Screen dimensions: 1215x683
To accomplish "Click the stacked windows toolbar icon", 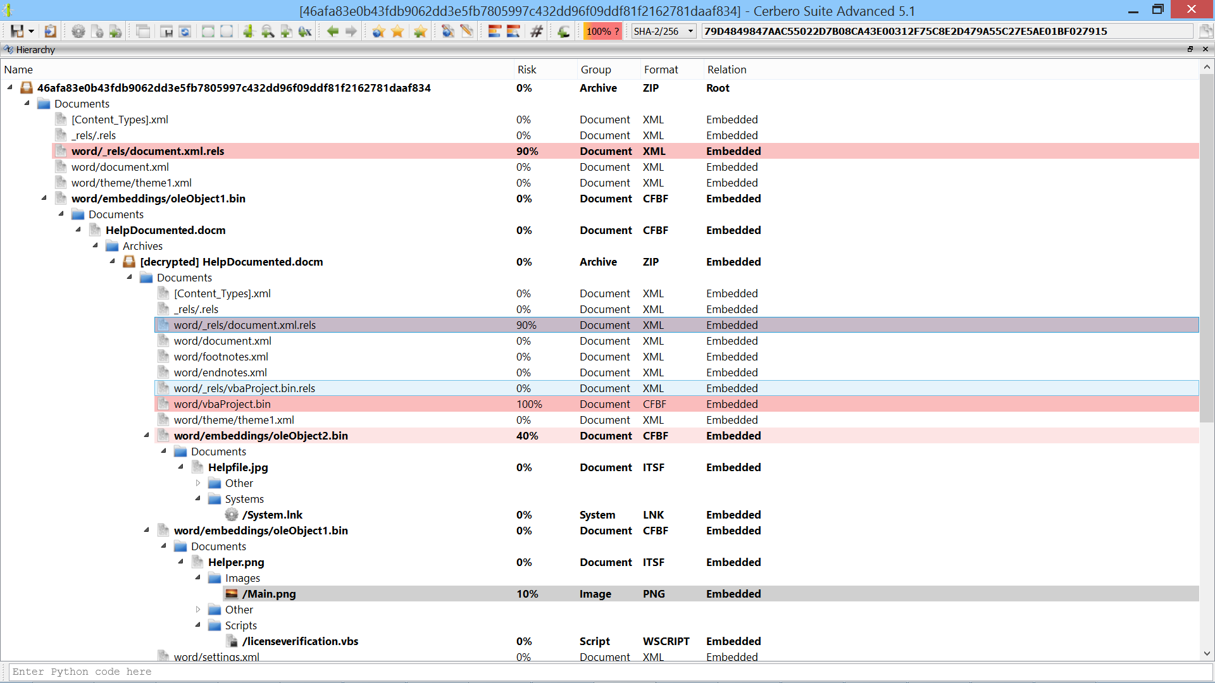I will pos(143,31).
